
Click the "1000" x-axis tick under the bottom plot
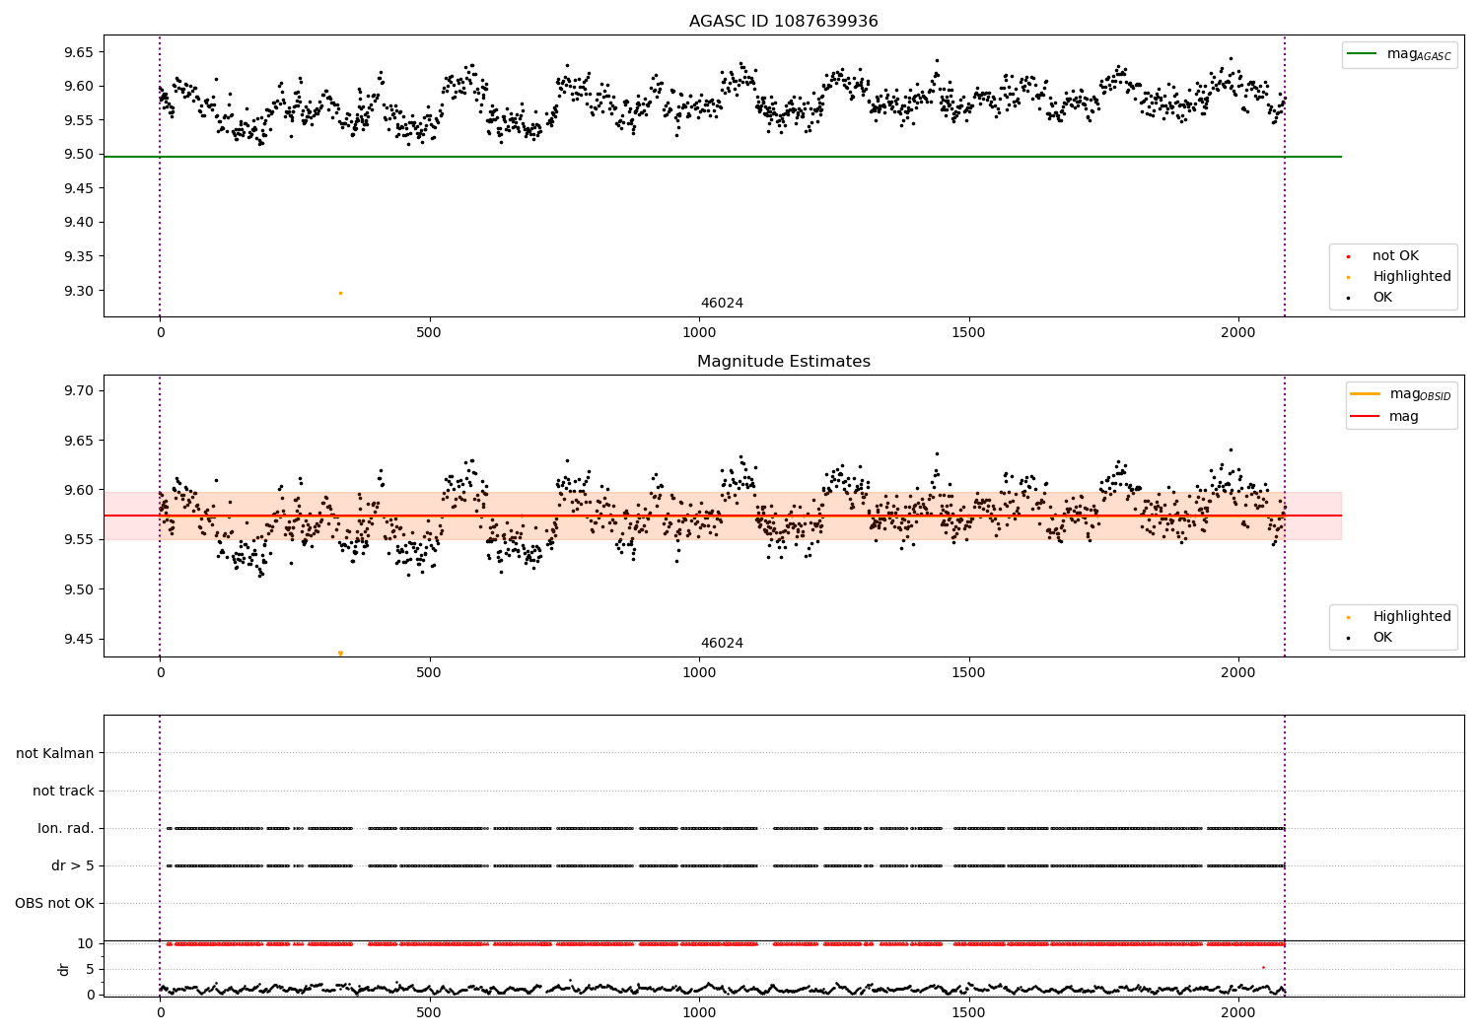pyautogui.click(x=699, y=1012)
